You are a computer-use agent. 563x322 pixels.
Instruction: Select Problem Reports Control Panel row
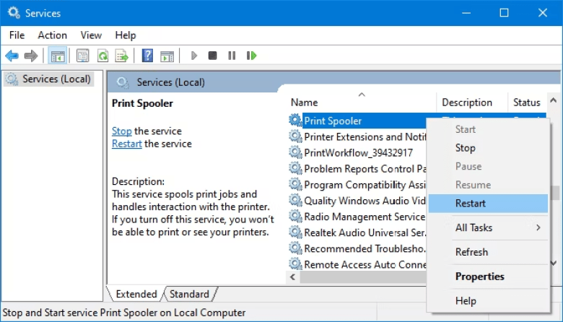tap(357, 169)
